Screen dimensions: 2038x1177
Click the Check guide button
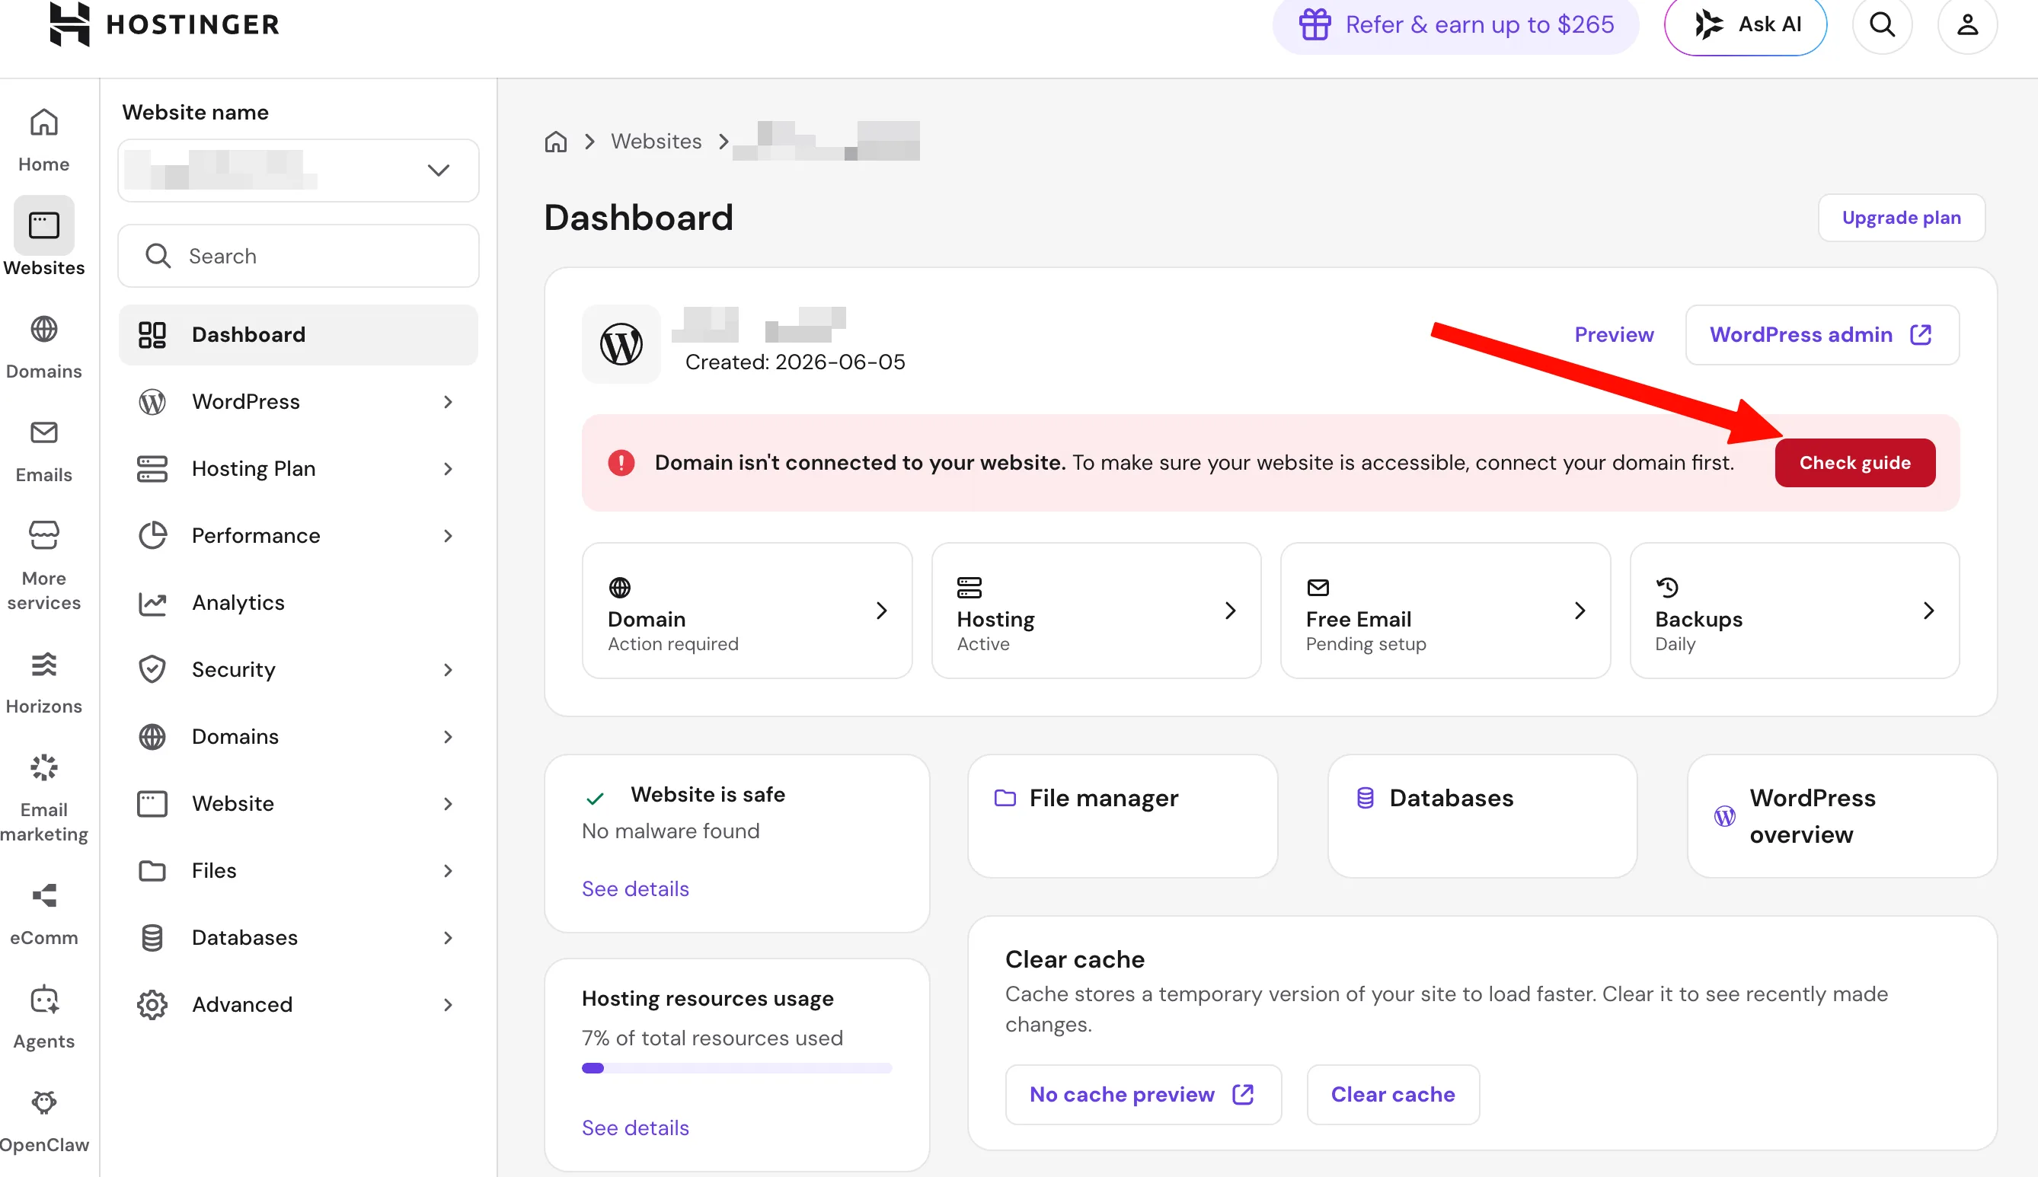[1854, 463]
